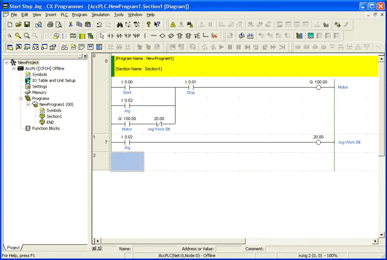Activate context help arrow-question icon
This screenshot has width=387, height=260.
tap(157, 24)
